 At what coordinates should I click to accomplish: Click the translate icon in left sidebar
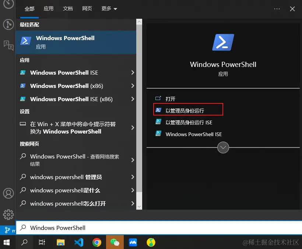pos(8,45)
